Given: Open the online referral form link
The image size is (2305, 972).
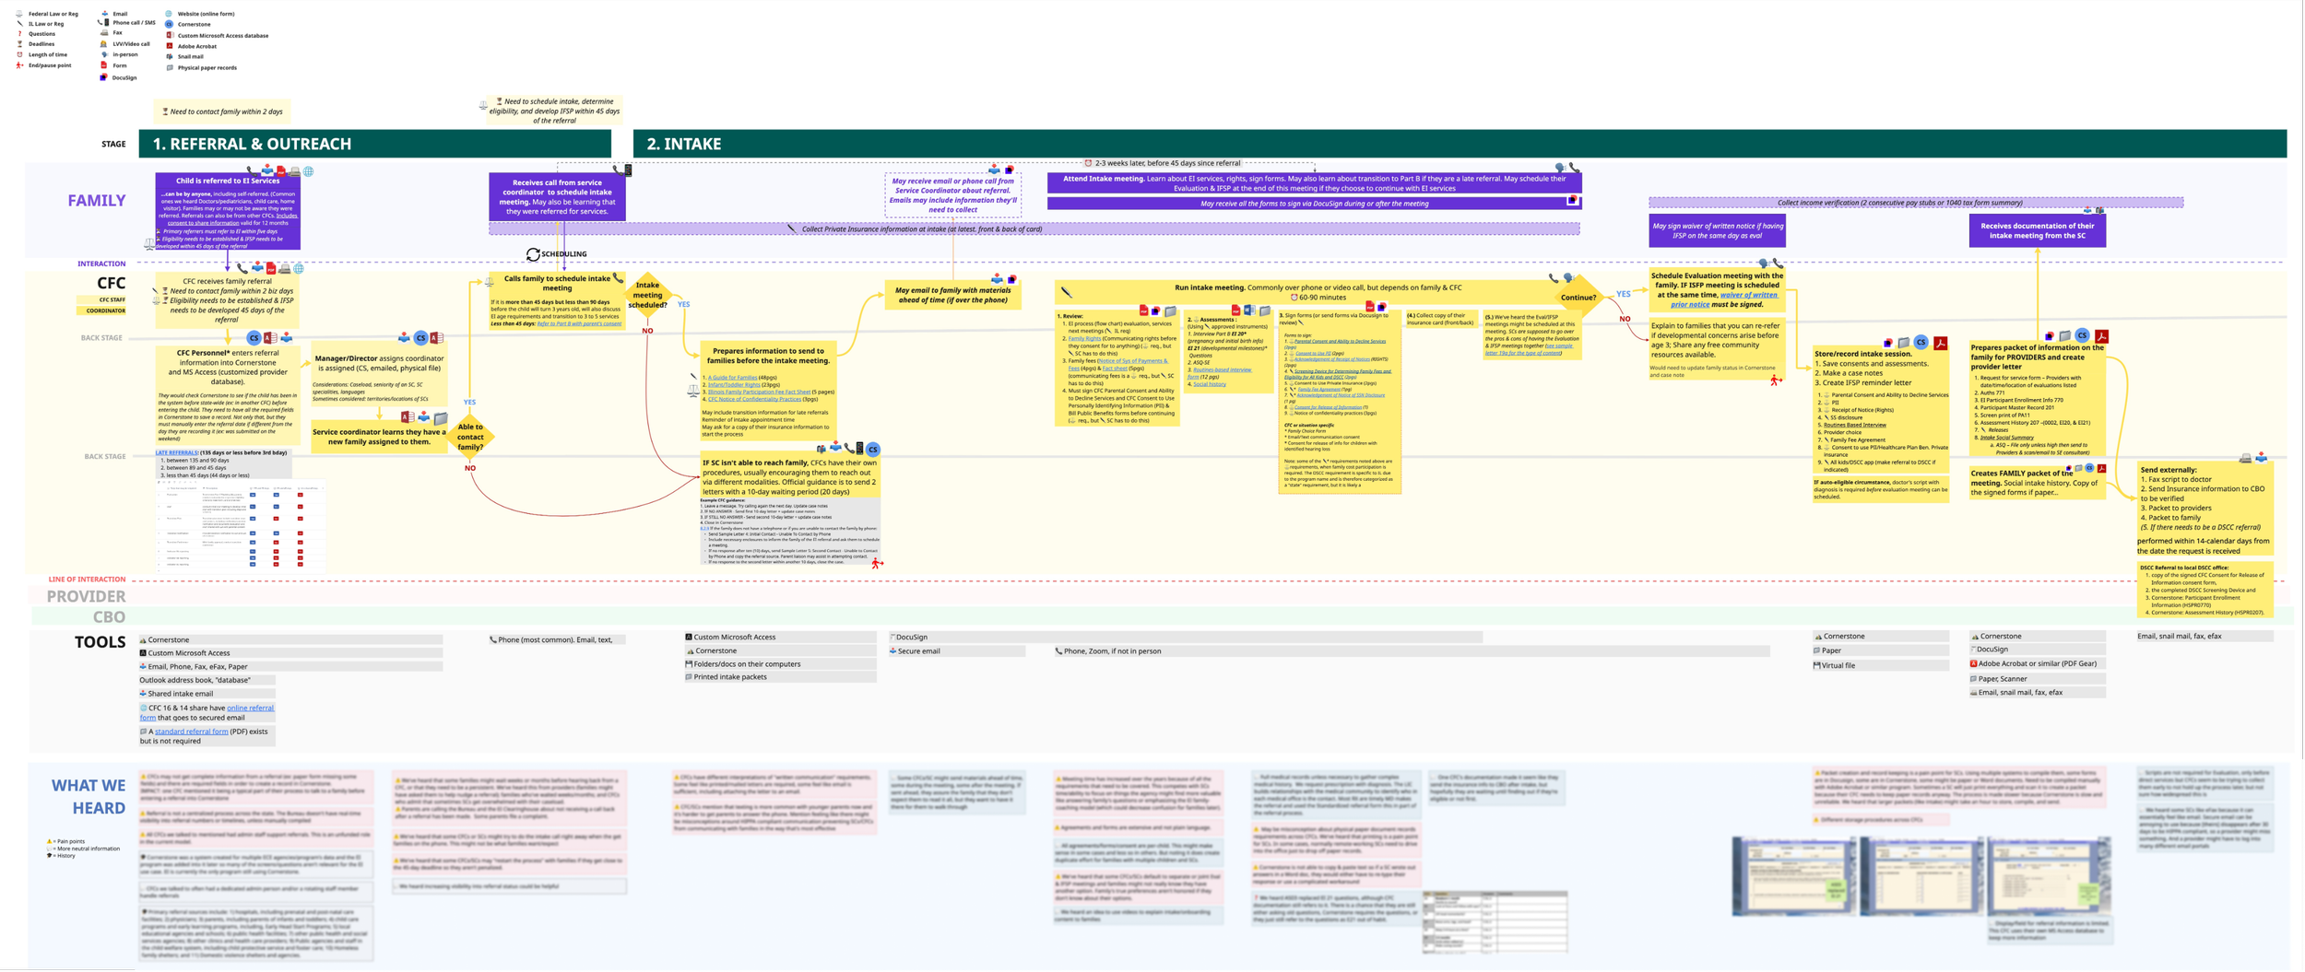Looking at the screenshot, I should (x=250, y=708).
